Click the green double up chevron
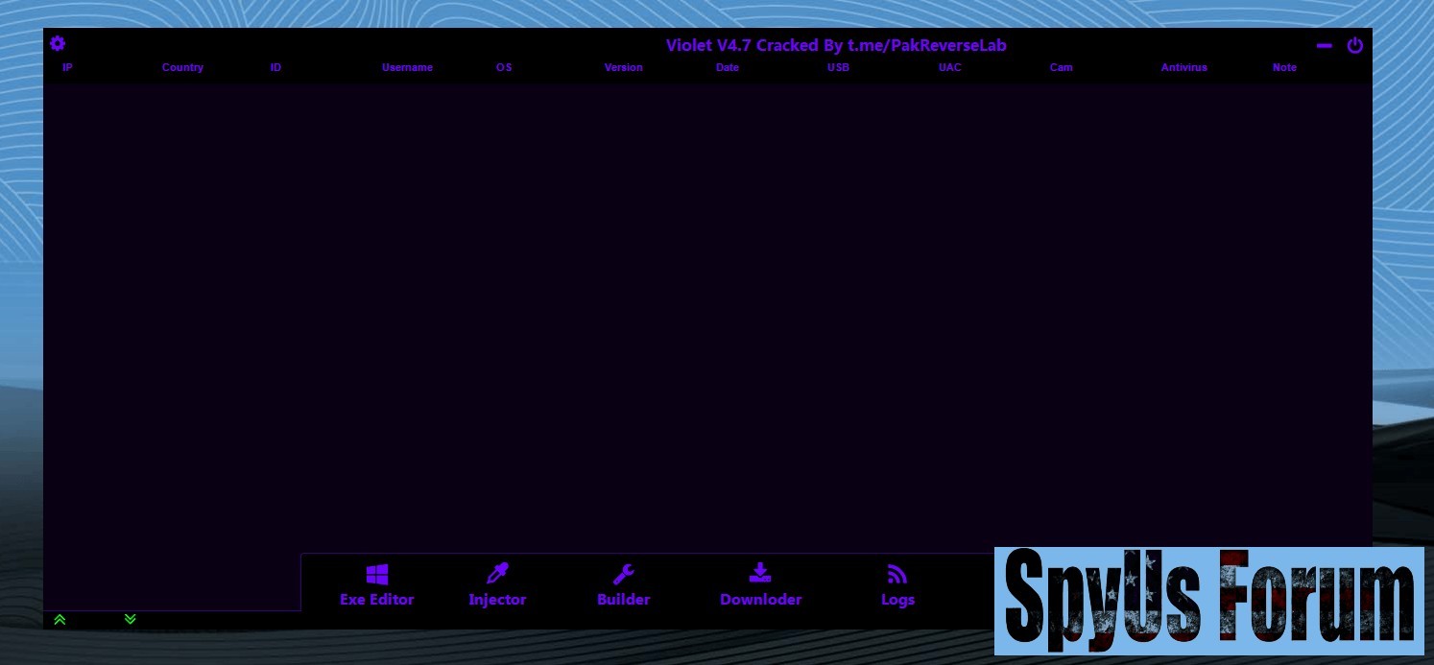The image size is (1434, 665). click(x=60, y=620)
